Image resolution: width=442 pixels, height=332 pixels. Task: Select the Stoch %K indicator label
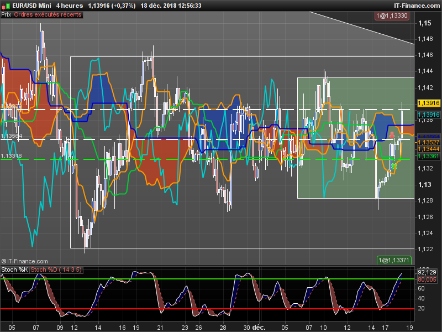coord(14,270)
